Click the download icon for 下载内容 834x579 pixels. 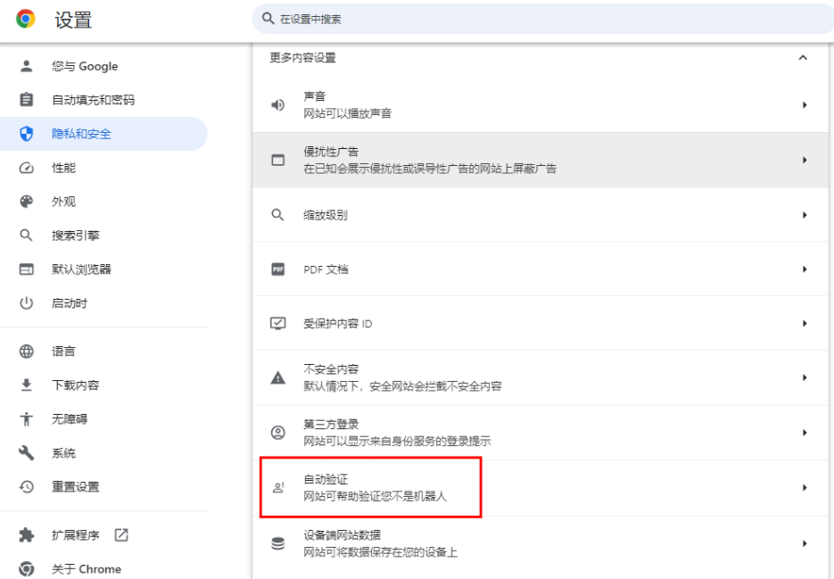click(x=26, y=385)
